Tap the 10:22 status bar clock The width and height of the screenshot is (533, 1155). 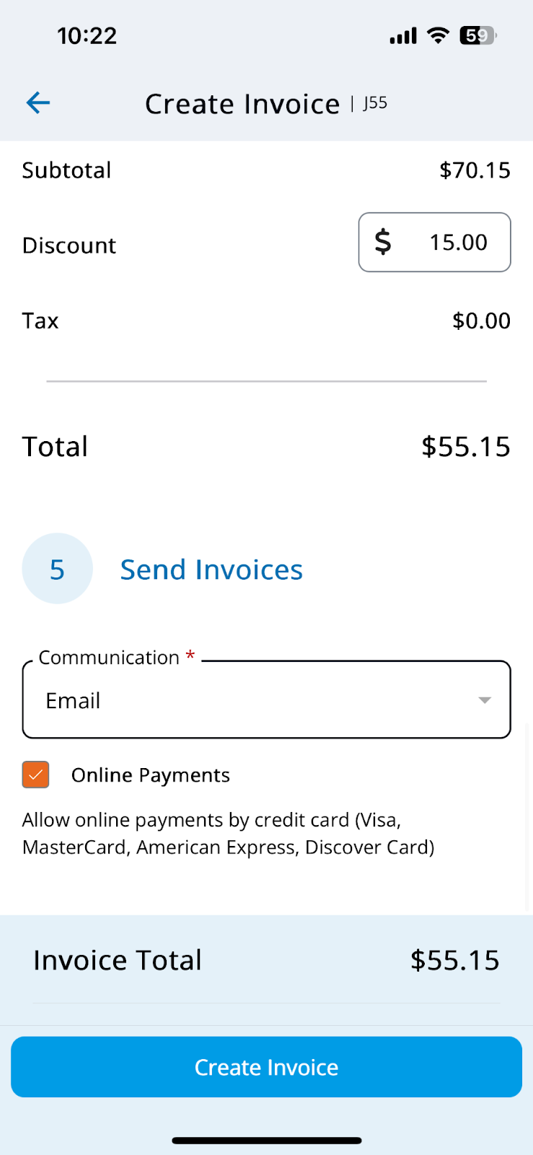click(x=87, y=35)
